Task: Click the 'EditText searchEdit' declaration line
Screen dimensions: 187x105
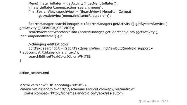Action: (x=91, y=48)
